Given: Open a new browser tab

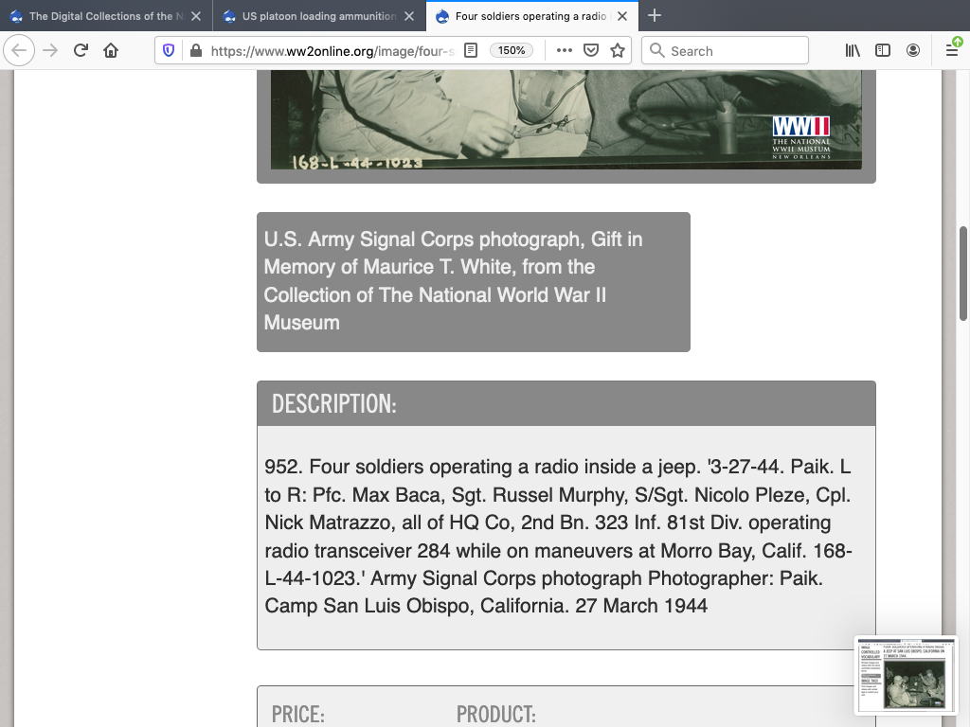Looking at the screenshot, I should 655,15.
